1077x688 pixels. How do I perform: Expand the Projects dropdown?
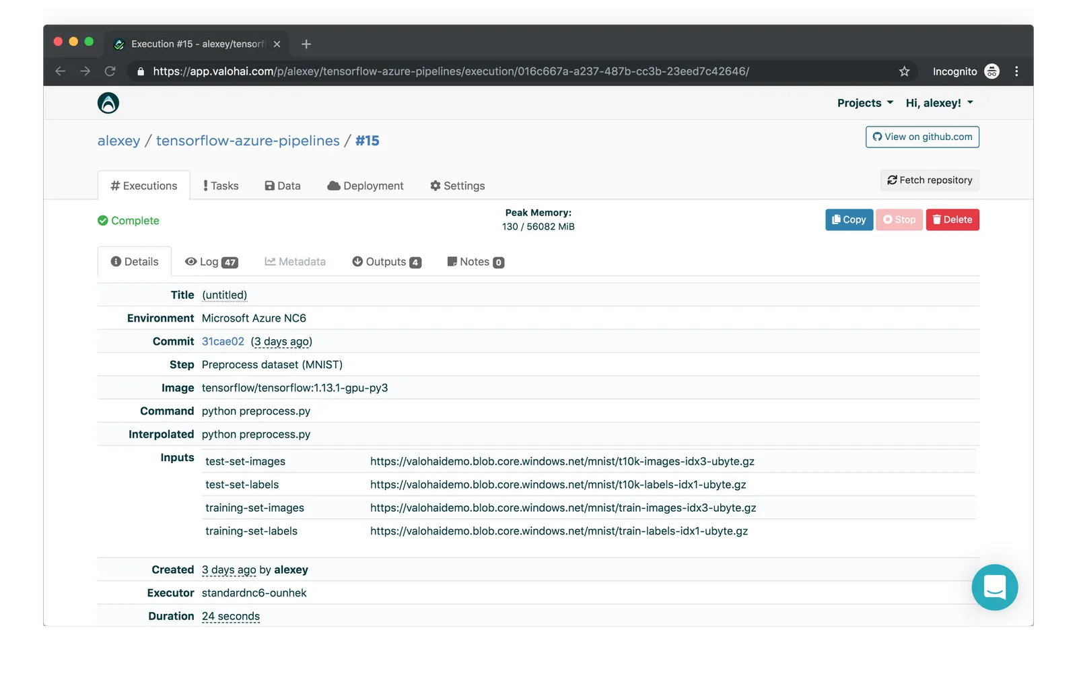(x=865, y=103)
